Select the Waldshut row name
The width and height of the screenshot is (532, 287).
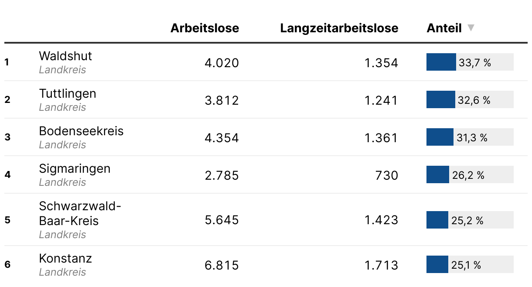click(65, 56)
